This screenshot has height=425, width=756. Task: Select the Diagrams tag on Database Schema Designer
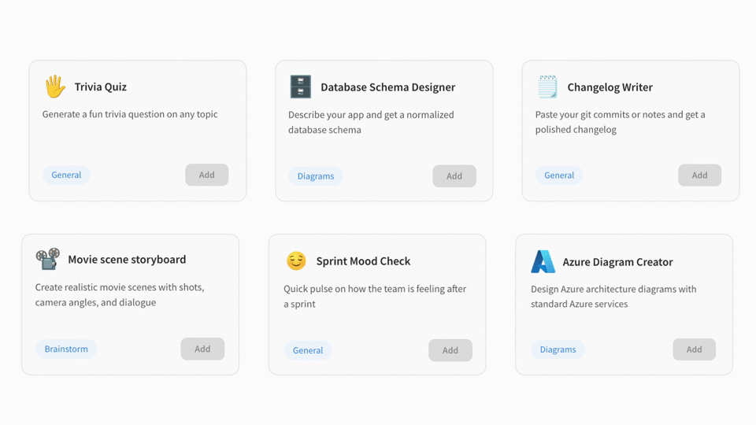click(x=316, y=176)
